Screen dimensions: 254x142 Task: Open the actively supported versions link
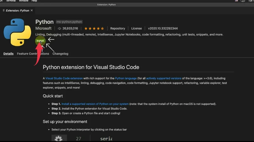(x=164, y=78)
